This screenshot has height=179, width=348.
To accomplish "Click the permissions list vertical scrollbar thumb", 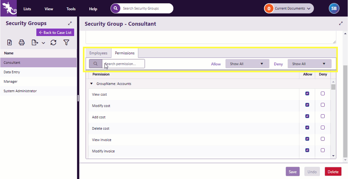I will click(333, 87).
